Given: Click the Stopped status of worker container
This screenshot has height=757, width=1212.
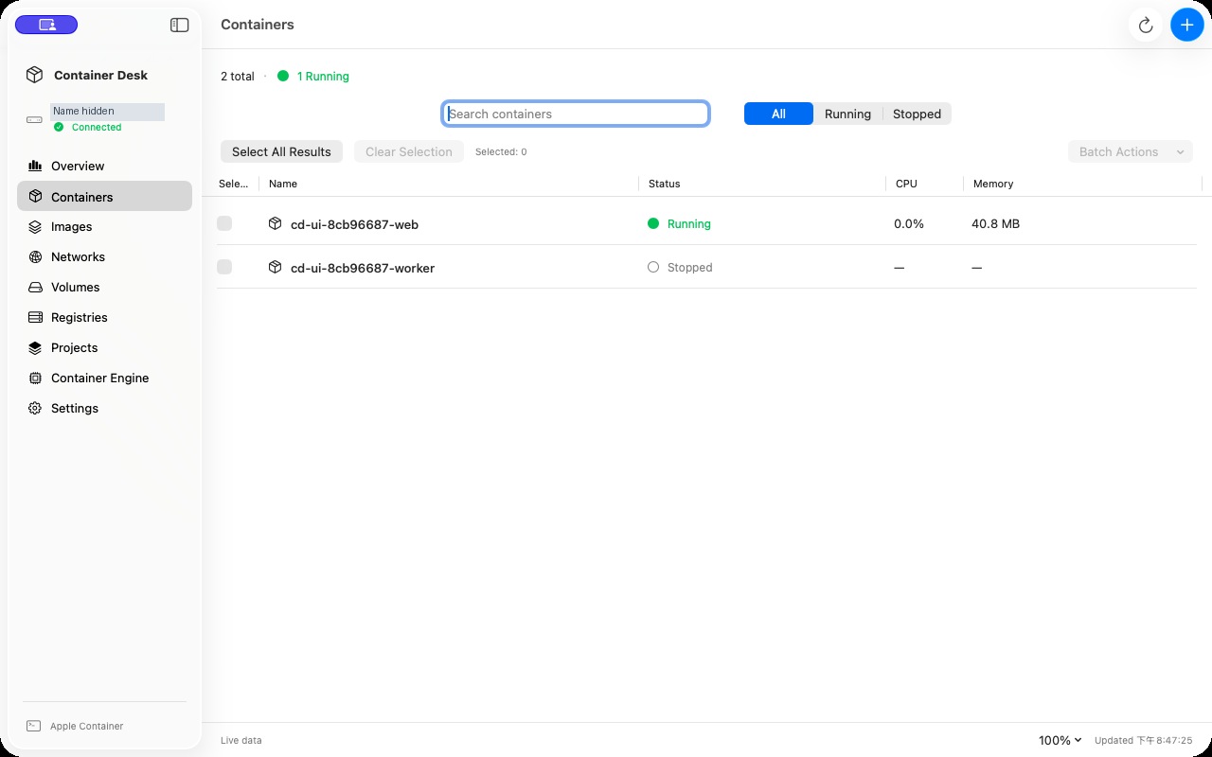Looking at the screenshot, I should coord(680,268).
